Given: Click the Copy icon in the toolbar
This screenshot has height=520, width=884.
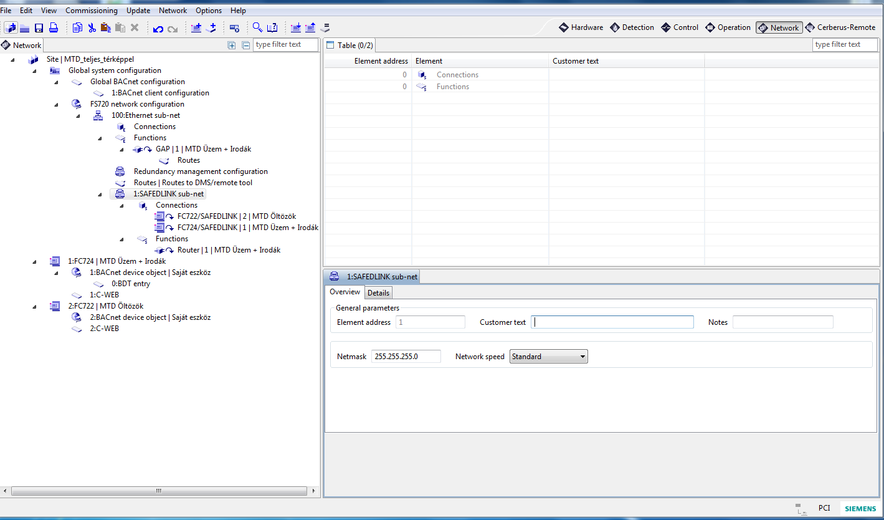Looking at the screenshot, I should click(x=77, y=28).
